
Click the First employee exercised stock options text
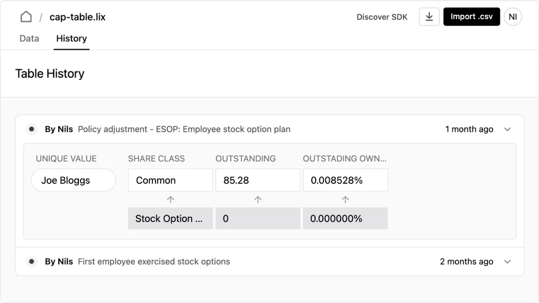pos(154,262)
